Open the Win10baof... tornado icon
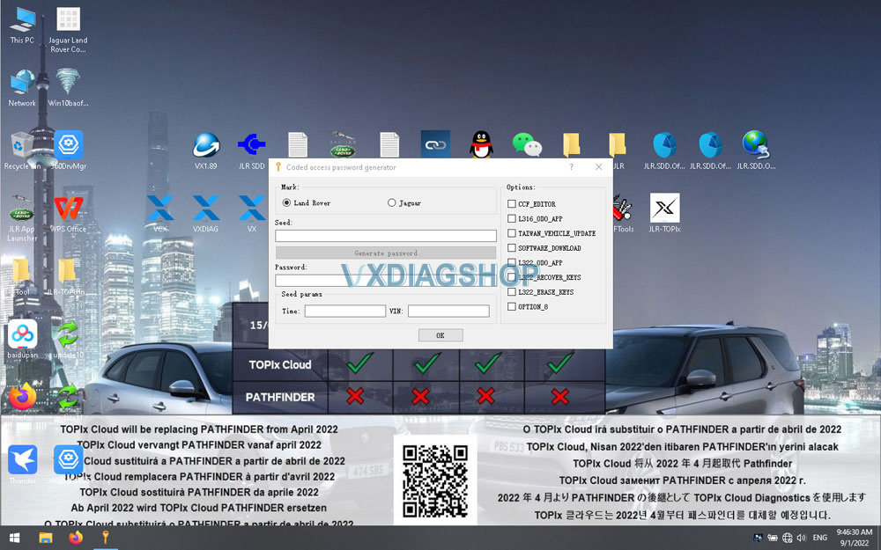 68,87
